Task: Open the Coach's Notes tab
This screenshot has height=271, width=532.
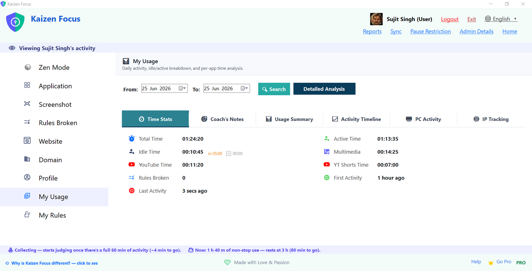Action: pyautogui.click(x=222, y=119)
